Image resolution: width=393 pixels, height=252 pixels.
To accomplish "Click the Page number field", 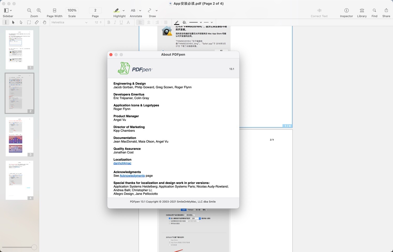I will point(95,10).
